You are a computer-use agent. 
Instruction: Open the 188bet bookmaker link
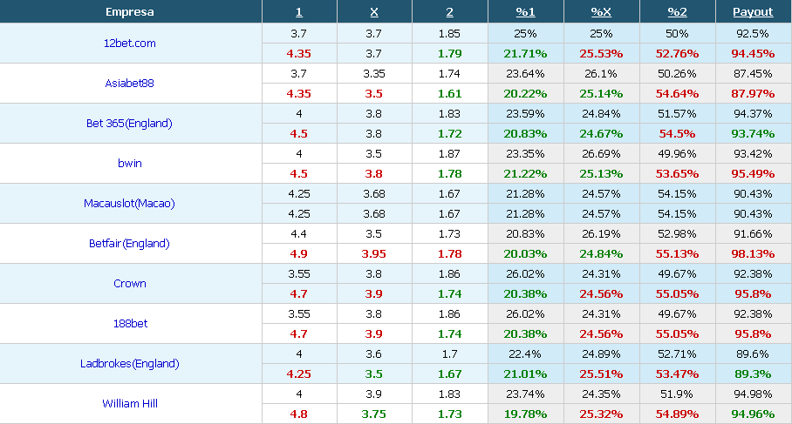130,324
